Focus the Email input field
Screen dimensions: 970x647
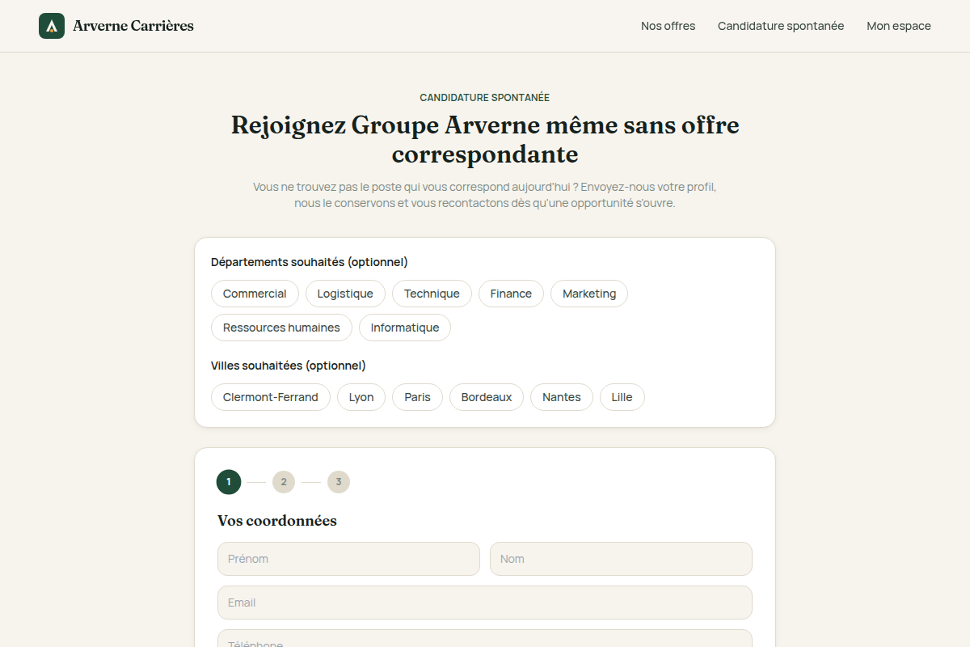(x=485, y=603)
